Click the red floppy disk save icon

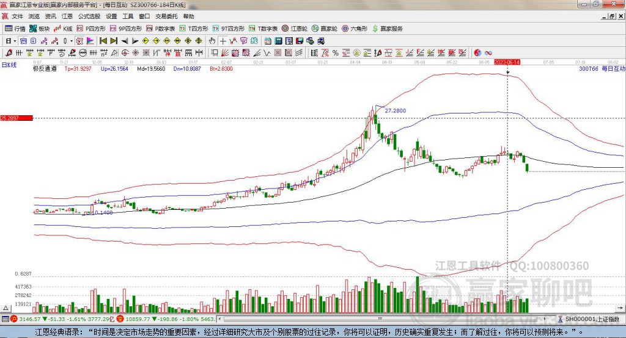point(300,41)
